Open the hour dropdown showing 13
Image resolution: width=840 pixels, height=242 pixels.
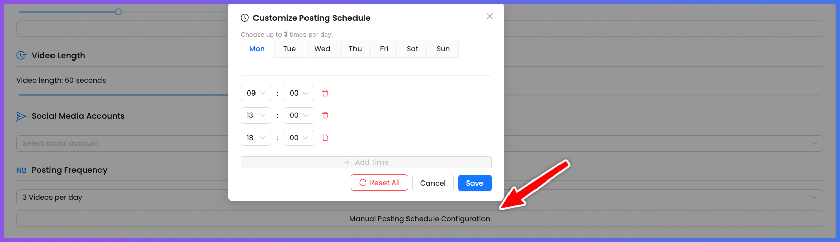click(256, 115)
